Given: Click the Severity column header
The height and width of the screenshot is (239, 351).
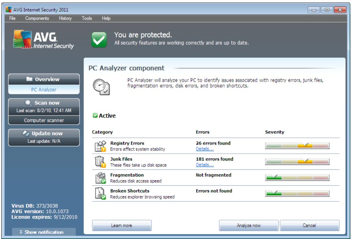Looking at the screenshot, I should (x=275, y=132).
